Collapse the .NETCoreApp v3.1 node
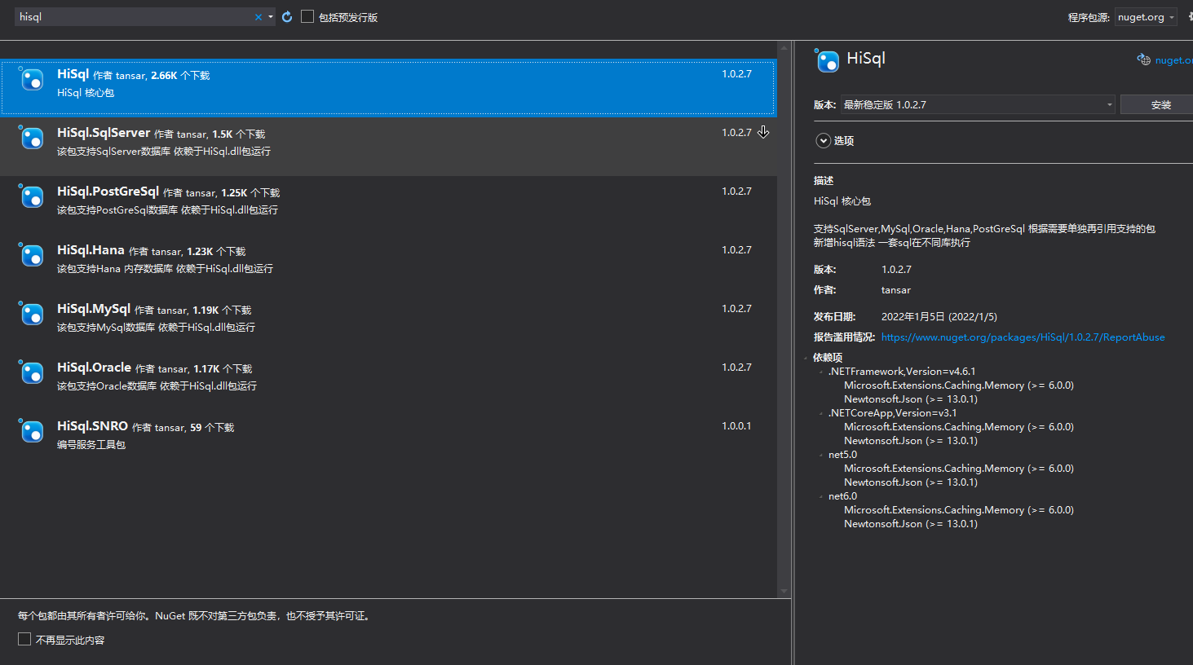 click(x=821, y=413)
